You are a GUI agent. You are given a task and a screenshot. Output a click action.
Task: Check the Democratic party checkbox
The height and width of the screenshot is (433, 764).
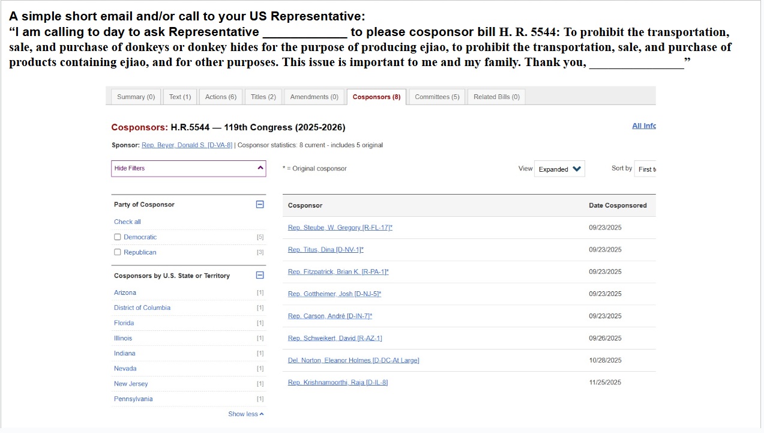click(118, 237)
